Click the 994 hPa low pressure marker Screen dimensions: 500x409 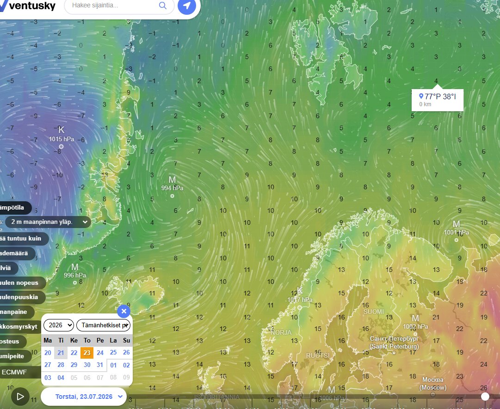(x=172, y=188)
